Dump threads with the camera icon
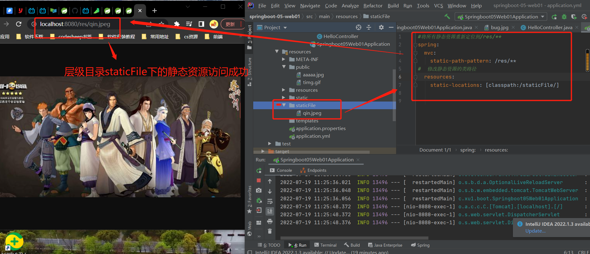The image size is (590, 254). pos(259,190)
